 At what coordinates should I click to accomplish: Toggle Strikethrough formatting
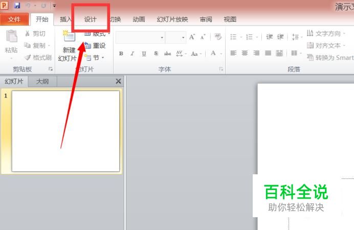click(167, 54)
